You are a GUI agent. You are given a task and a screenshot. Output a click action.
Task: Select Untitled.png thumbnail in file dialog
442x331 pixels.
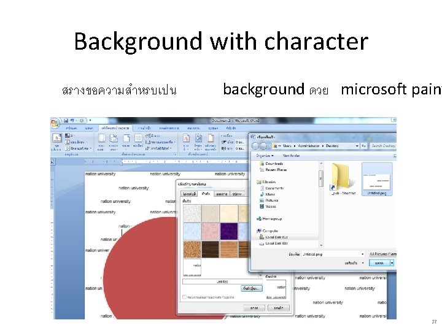coord(376,179)
